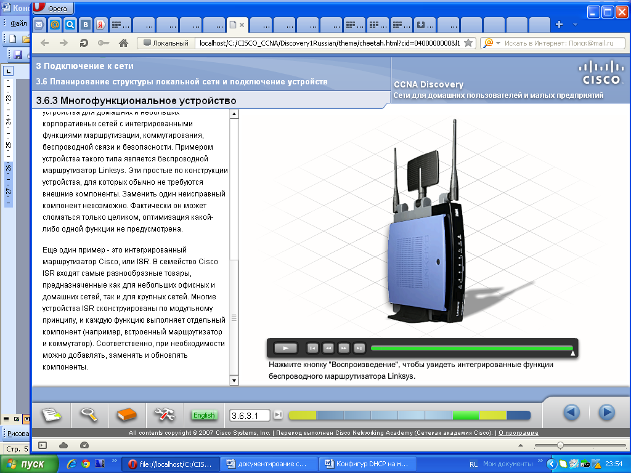
Task: Toggle Opera panels sidebar button
Action: 43,445
